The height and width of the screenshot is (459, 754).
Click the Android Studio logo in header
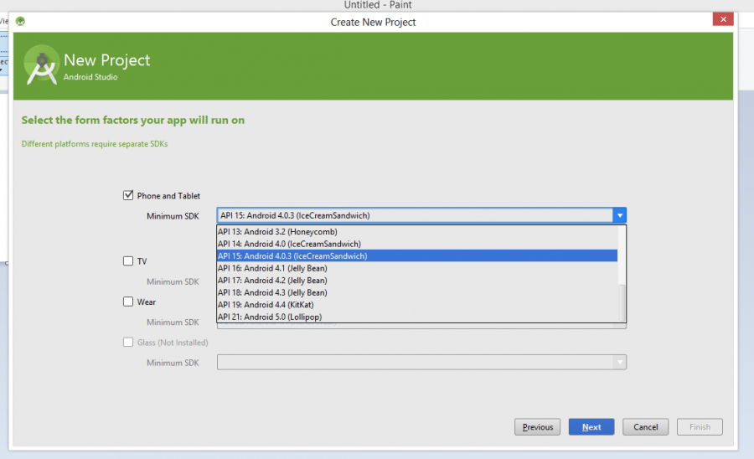point(41,65)
